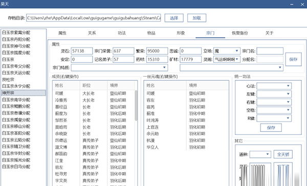The image size is (307, 186).
Task: Expand the second wide 宗门特质 dropdown
Action: [231, 67]
